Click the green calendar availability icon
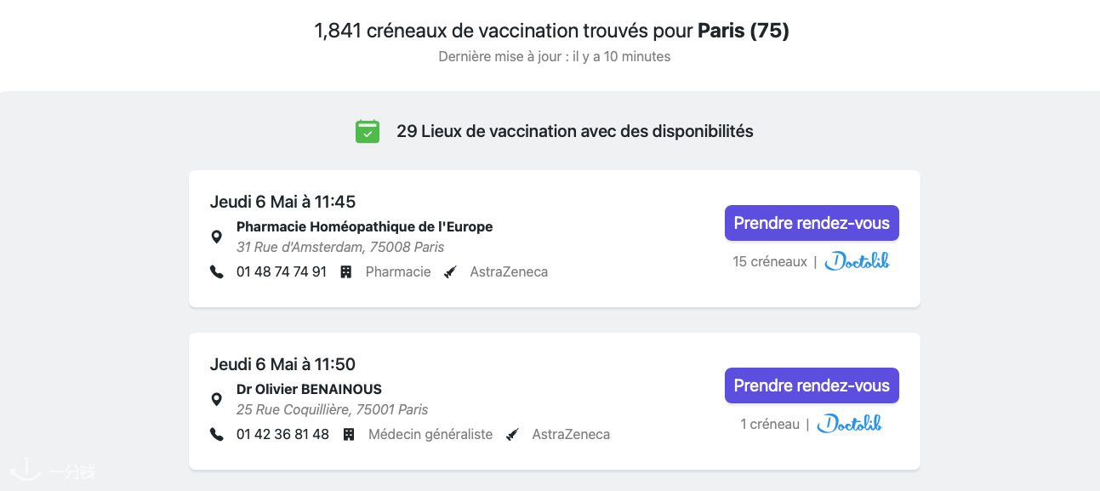The height and width of the screenshot is (491, 1100). point(367,131)
